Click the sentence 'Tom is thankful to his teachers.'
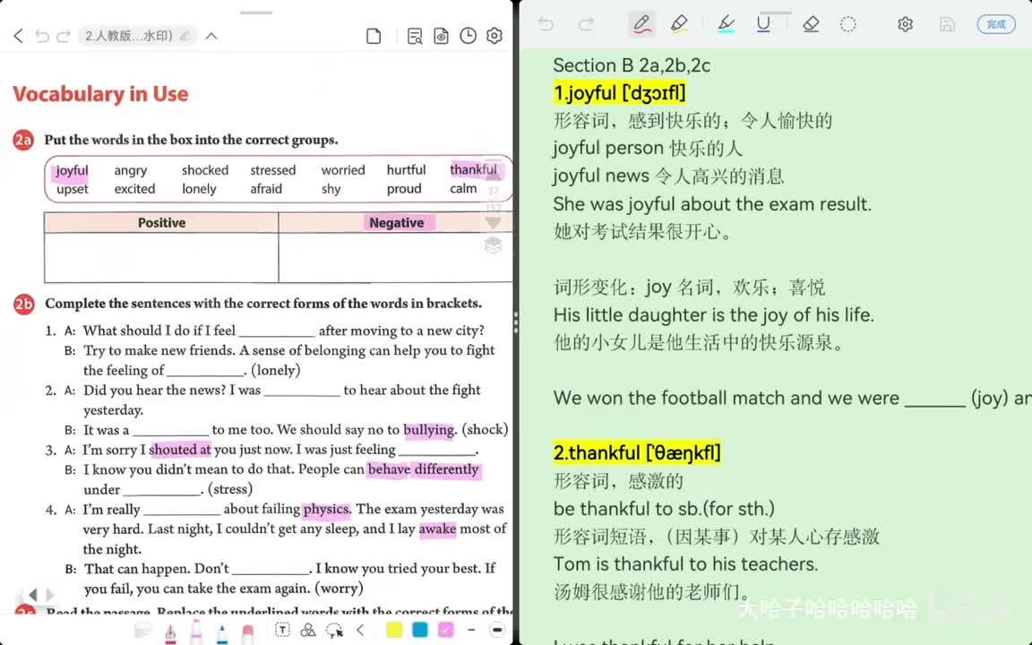This screenshot has height=645, width=1032. point(686,564)
